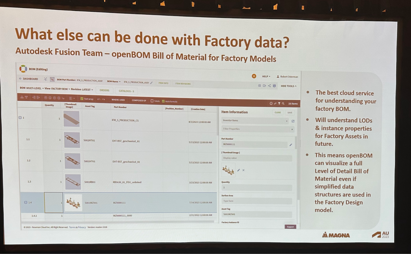The height and width of the screenshot is (254, 411).
Task: Go back to the Dashboard
Action: tap(29, 79)
